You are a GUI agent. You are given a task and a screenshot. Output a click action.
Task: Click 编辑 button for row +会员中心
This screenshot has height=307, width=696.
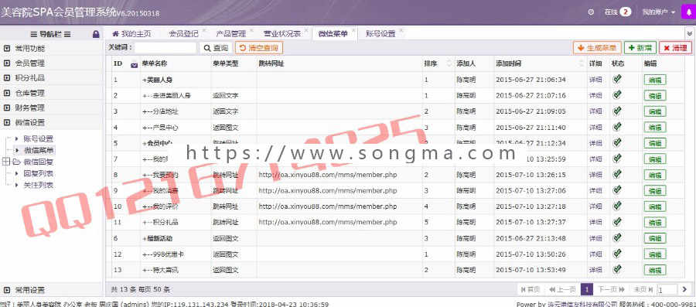655,143
